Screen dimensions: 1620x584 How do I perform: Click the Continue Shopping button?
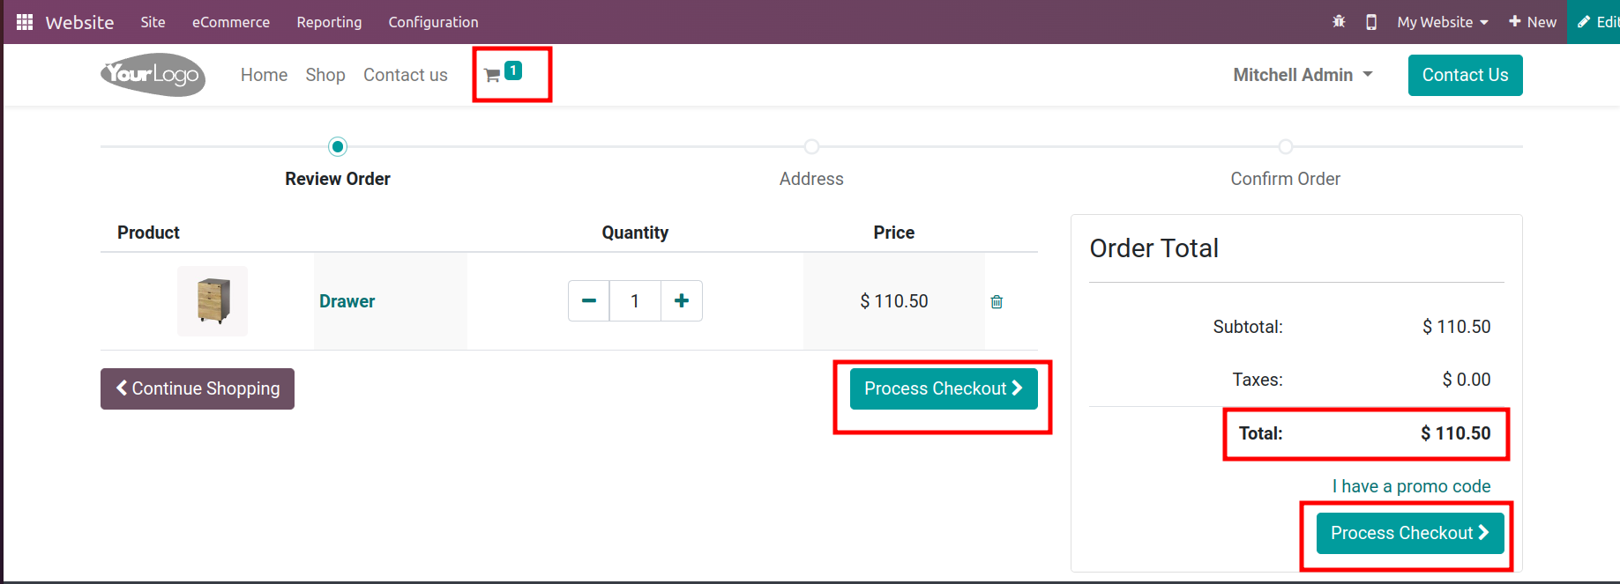click(x=198, y=388)
